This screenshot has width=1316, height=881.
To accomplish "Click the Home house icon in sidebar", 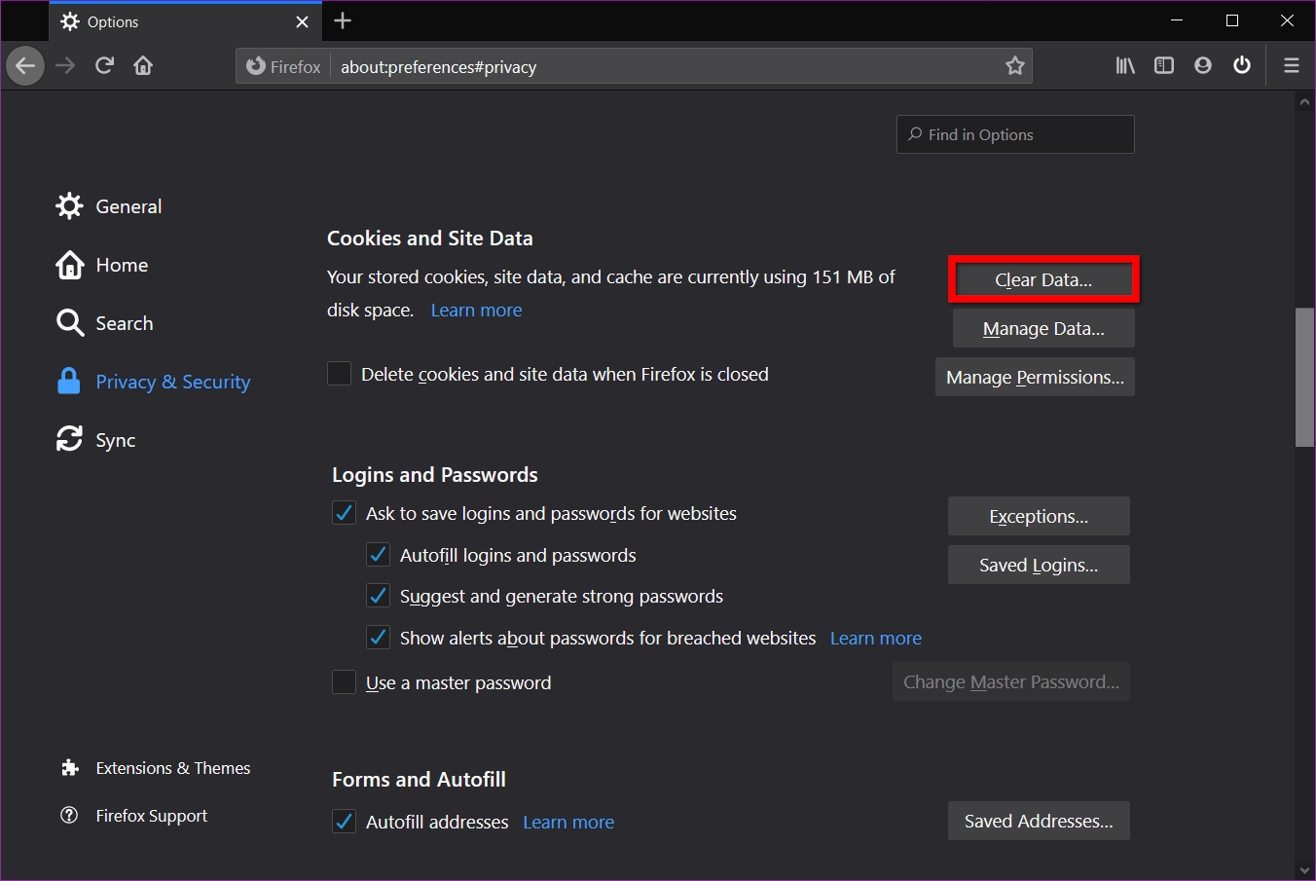I will point(70,264).
